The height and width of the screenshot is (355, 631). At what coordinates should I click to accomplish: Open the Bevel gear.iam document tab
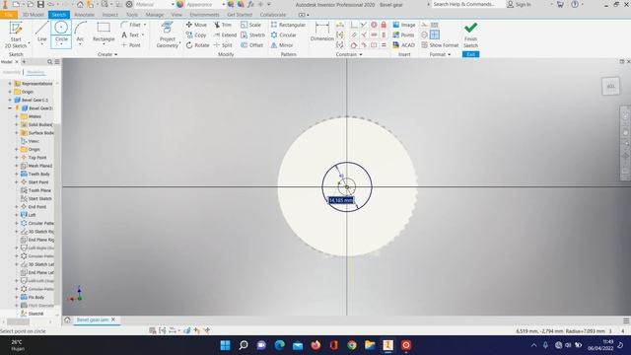[92, 319]
